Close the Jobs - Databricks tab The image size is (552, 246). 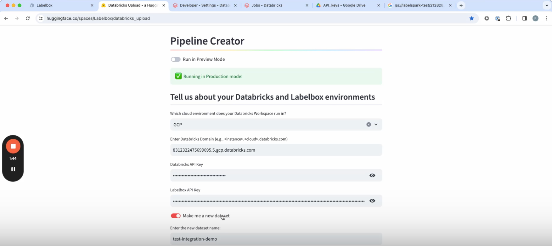307,5
